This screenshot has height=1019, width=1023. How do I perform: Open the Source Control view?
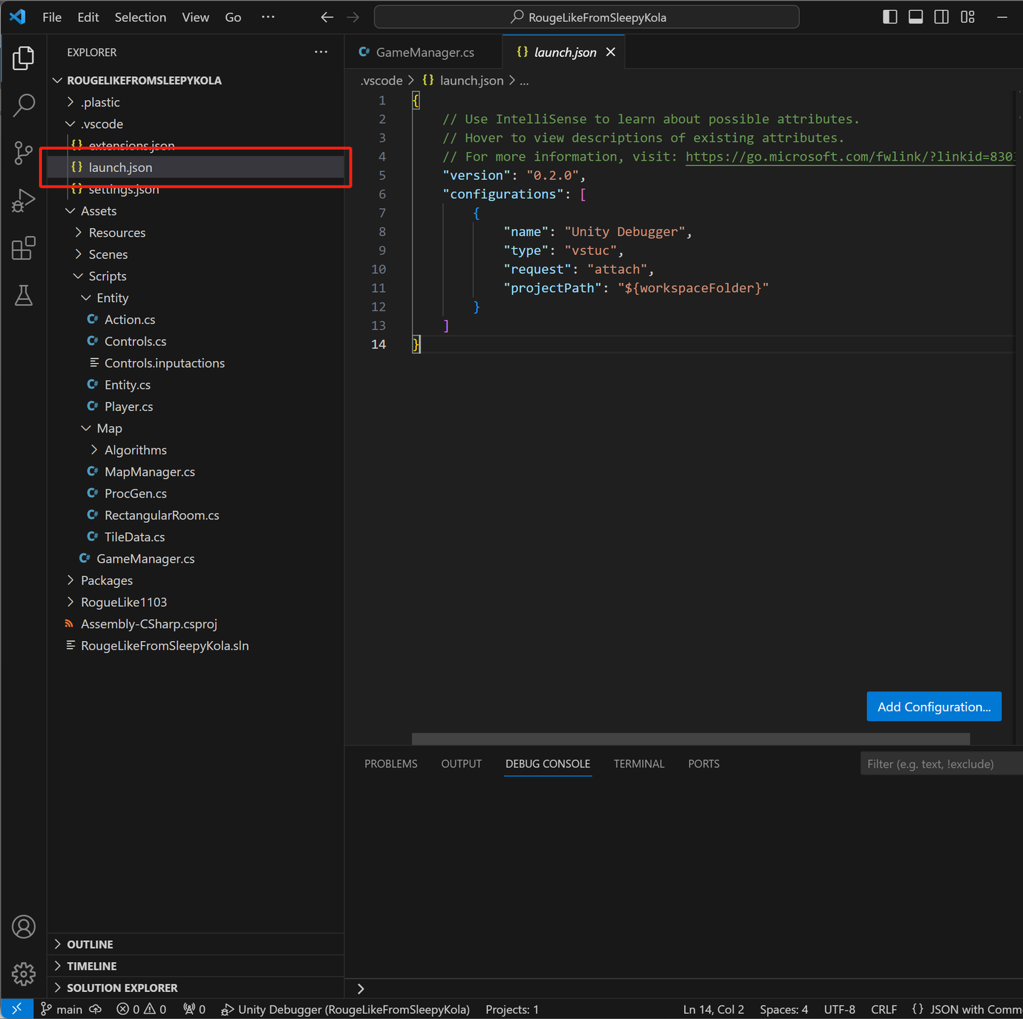click(23, 153)
